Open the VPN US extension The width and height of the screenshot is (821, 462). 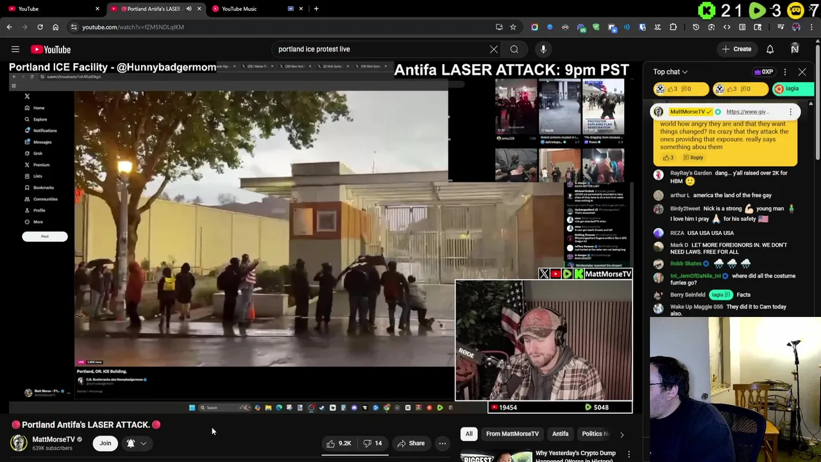[x=581, y=27]
